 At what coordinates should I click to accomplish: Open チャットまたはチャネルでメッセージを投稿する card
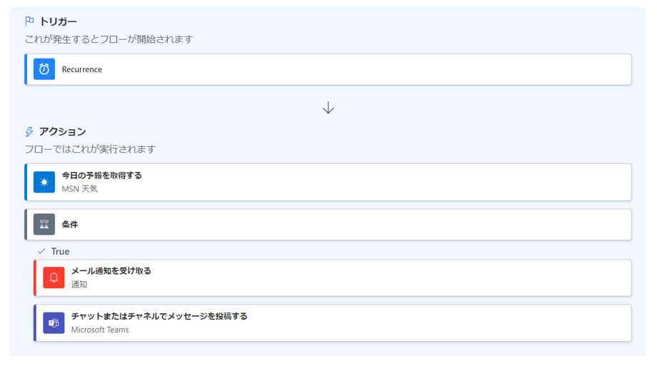(333, 323)
